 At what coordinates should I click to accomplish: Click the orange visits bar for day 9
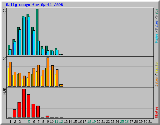click(x=48, y=72)
